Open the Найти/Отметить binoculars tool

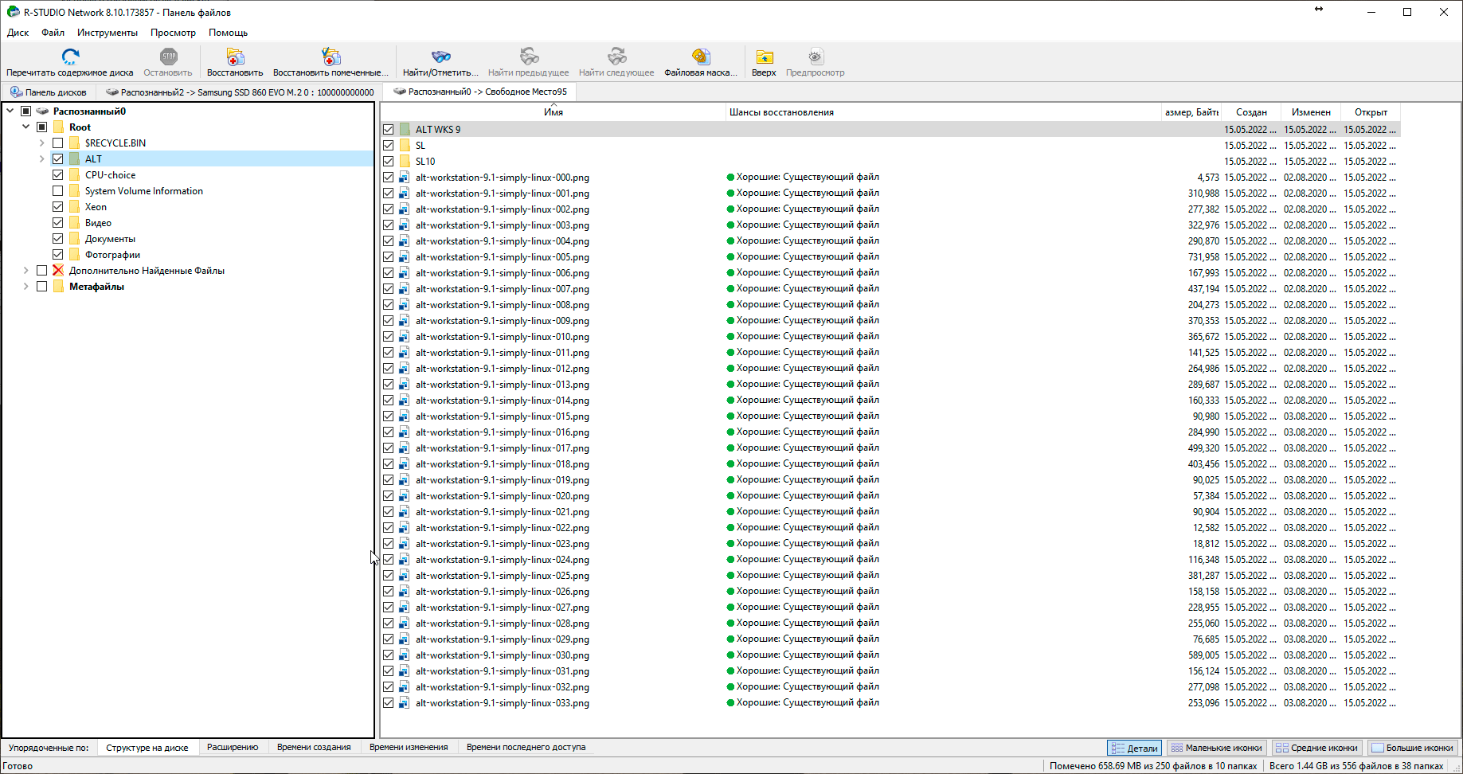(440, 57)
